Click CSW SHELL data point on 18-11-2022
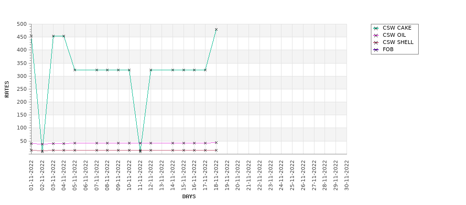The image size is (466, 205). [x=216, y=151]
